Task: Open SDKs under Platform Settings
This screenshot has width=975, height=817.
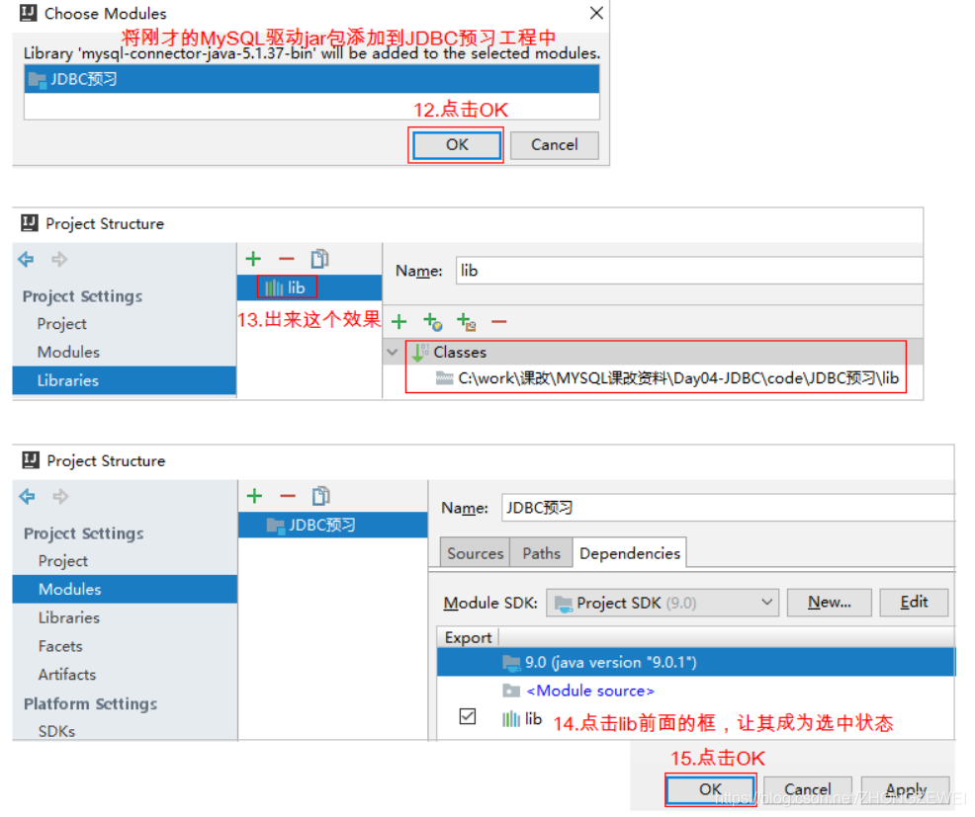Action: [56, 731]
